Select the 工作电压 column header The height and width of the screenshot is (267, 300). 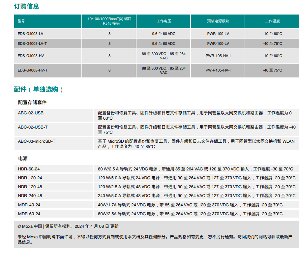pyautogui.click(x=164, y=21)
